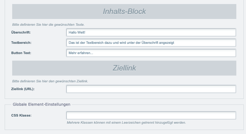Click the hint about gewünschten Ziellink
The image size is (246, 134).
[50, 81]
